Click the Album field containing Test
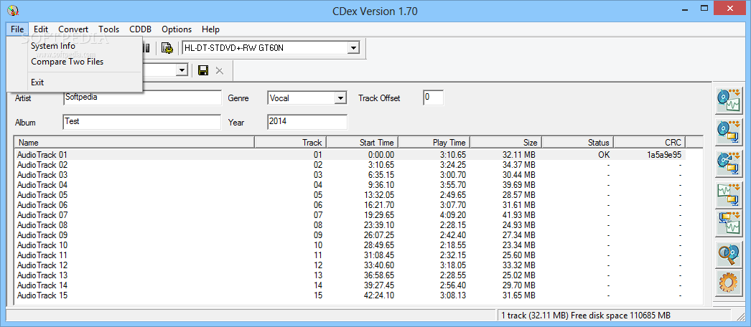The image size is (751, 327). [141, 122]
